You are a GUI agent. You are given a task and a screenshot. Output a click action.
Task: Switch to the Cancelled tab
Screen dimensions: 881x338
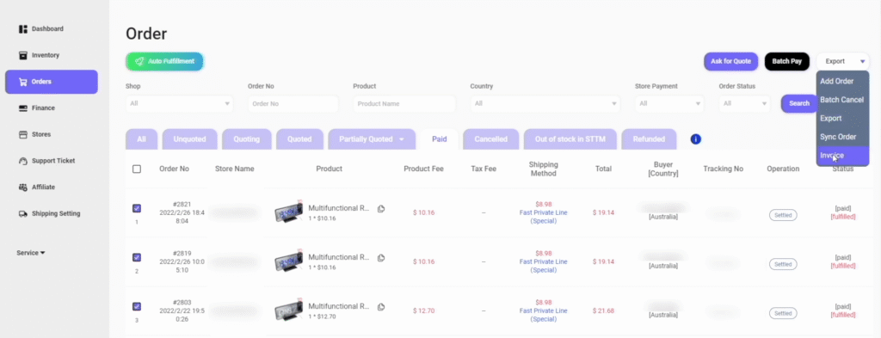tap(490, 139)
